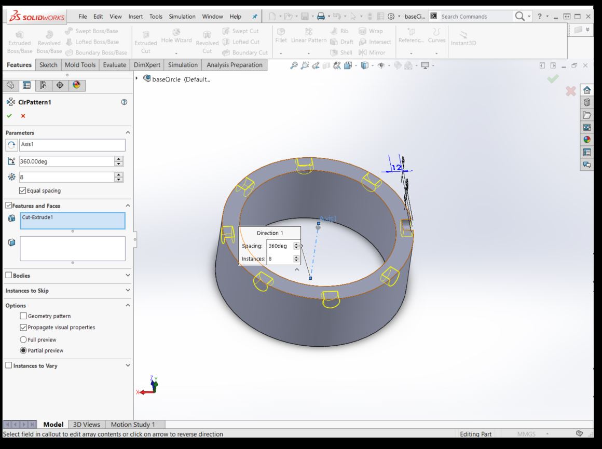602x449 pixels.
Task: Select the Full preview radio button
Action: 23,339
